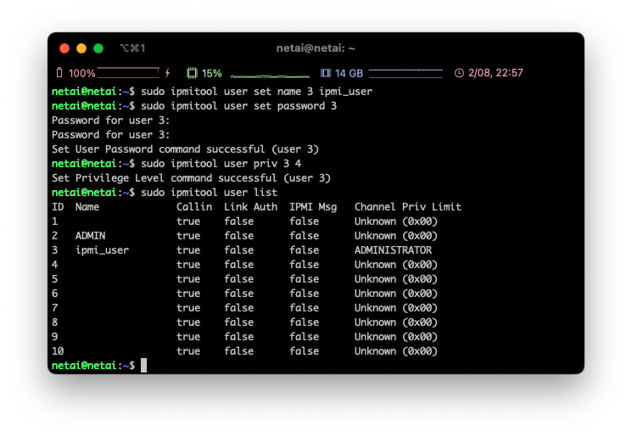
Task: Click the 'ipmitool user priv 3 4' command
Action: [x=236, y=164]
